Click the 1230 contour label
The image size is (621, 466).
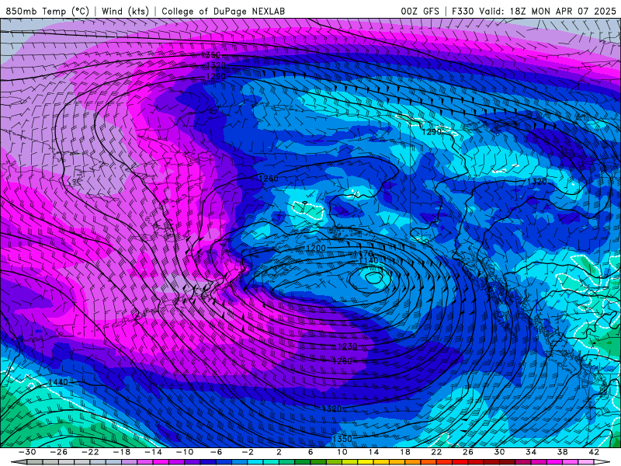click(347, 346)
